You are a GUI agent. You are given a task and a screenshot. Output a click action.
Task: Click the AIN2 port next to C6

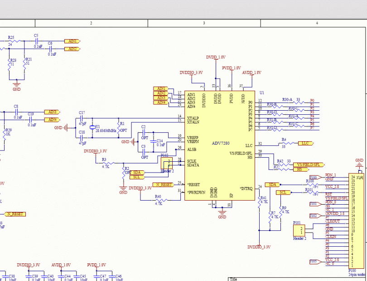[x=72, y=49]
